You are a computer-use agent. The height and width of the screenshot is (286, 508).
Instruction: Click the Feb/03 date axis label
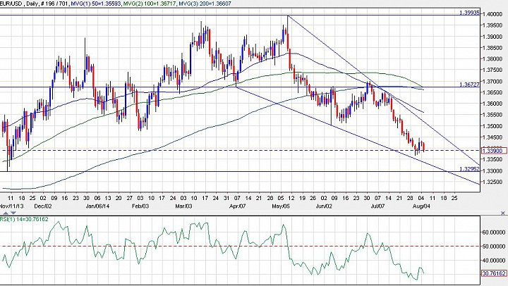tap(140, 206)
